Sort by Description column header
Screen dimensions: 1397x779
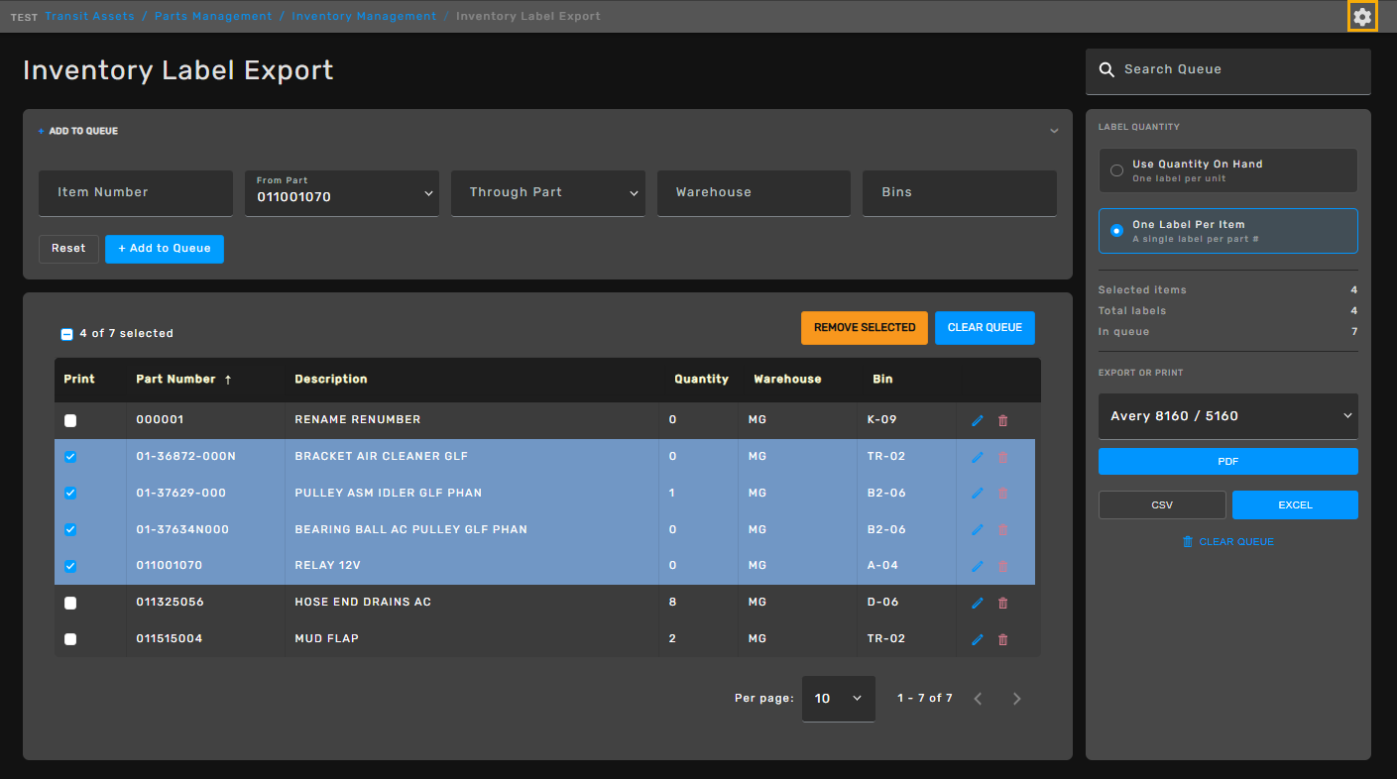point(331,380)
